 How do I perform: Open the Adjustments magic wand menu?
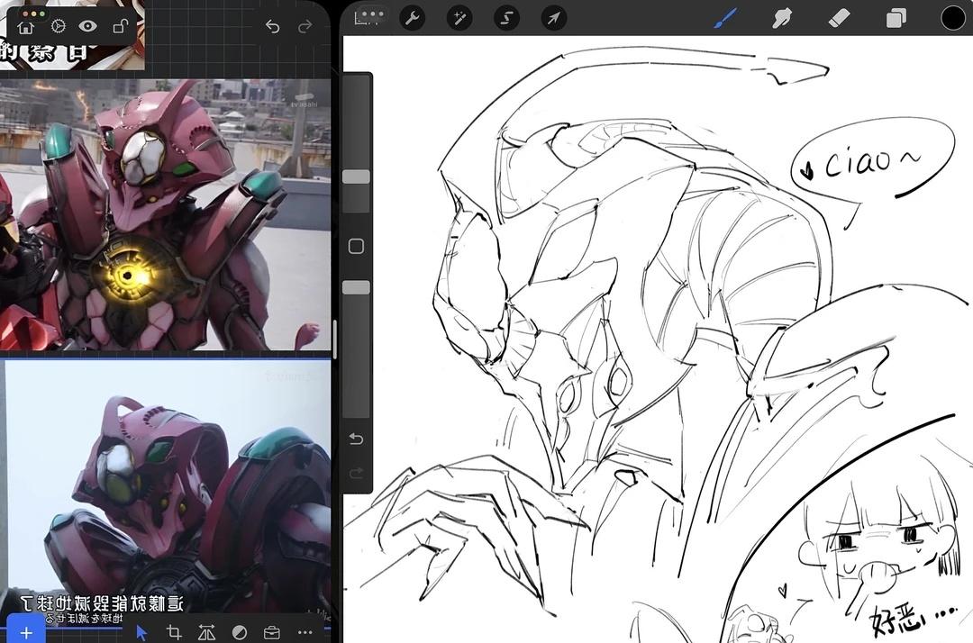(x=460, y=18)
